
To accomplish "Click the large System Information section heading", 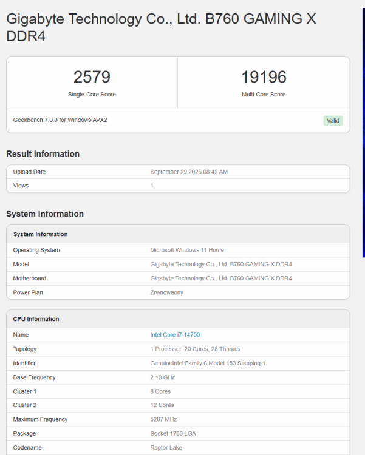I will [45, 214].
